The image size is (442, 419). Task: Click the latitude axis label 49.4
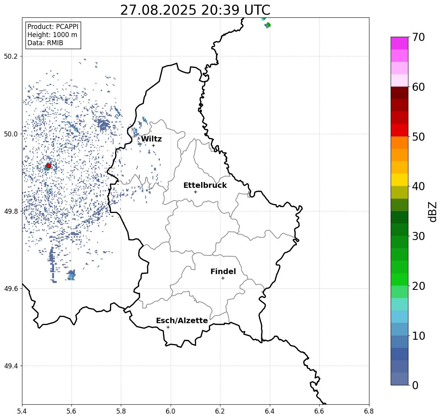tap(10, 366)
